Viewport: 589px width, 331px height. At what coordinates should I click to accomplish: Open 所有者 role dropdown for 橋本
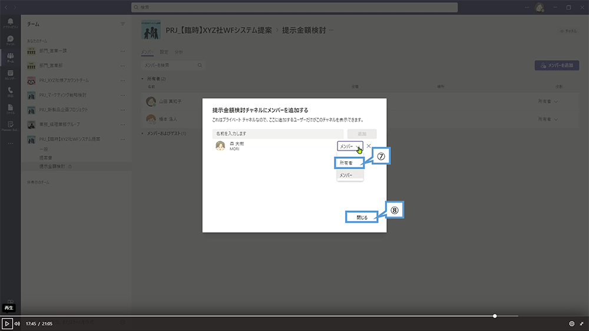tap(548, 119)
